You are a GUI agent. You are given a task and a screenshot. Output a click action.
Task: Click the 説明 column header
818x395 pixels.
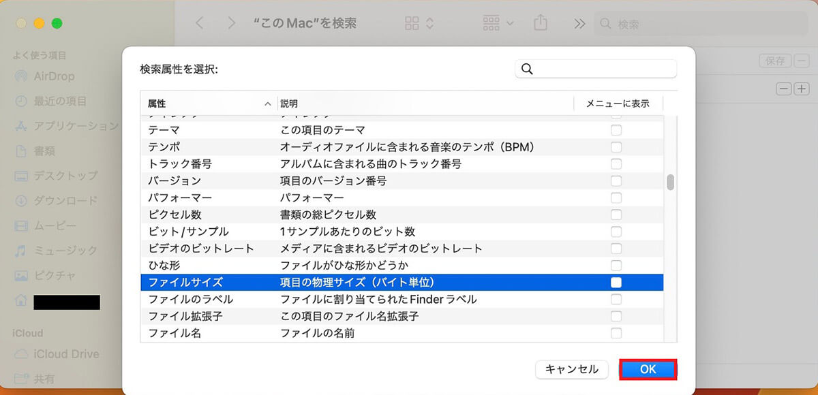pos(425,104)
